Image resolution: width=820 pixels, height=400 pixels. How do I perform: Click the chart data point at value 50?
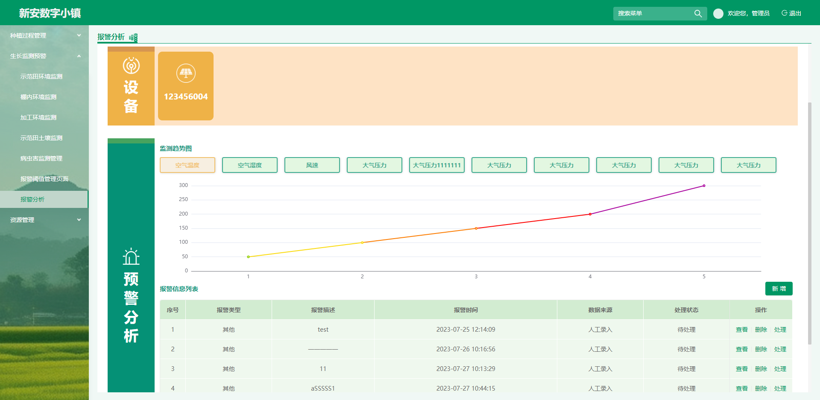tap(248, 257)
